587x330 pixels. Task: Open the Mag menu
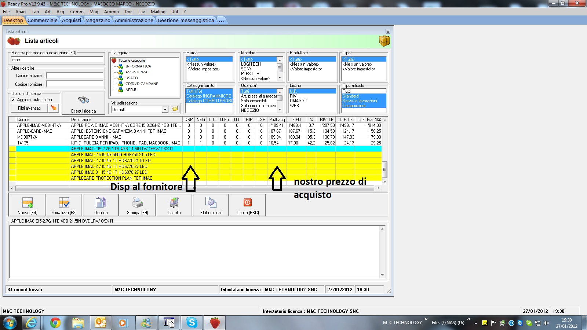click(94, 12)
